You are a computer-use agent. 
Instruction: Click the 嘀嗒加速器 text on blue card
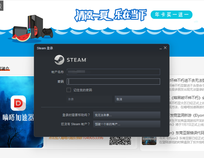coord(18,118)
